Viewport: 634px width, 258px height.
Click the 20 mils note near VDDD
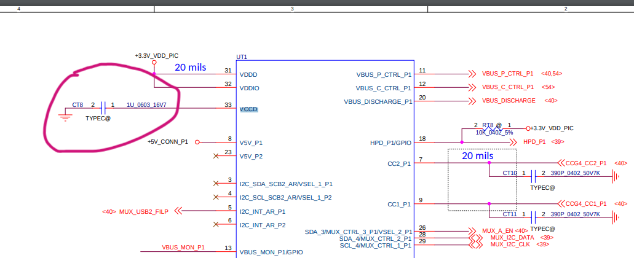pyautogui.click(x=191, y=67)
